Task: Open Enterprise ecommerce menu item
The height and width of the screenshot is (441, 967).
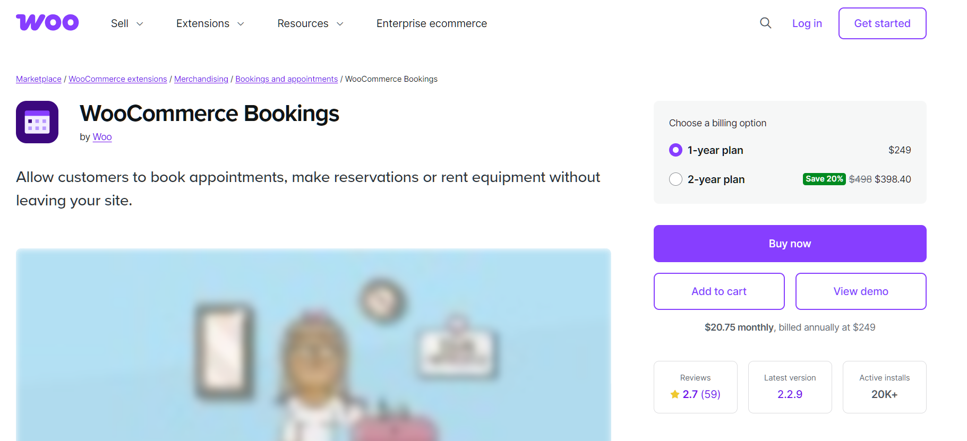Action: tap(431, 23)
